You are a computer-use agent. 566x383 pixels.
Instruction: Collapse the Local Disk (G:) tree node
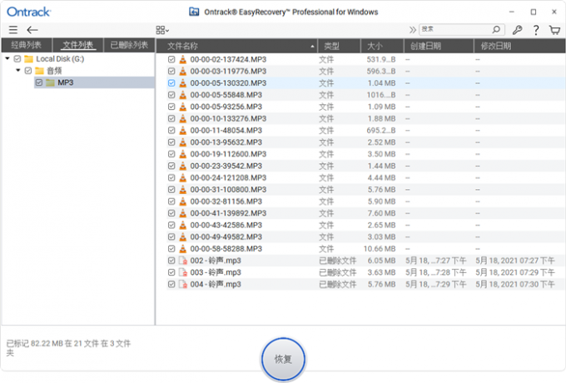[x=7, y=59]
